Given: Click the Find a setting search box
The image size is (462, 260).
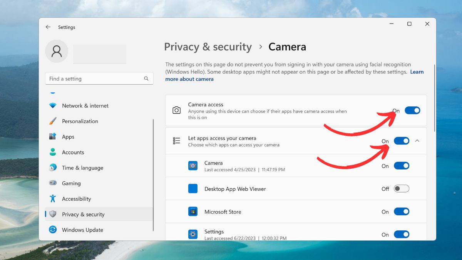Looking at the screenshot, I should [x=99, y=79].
